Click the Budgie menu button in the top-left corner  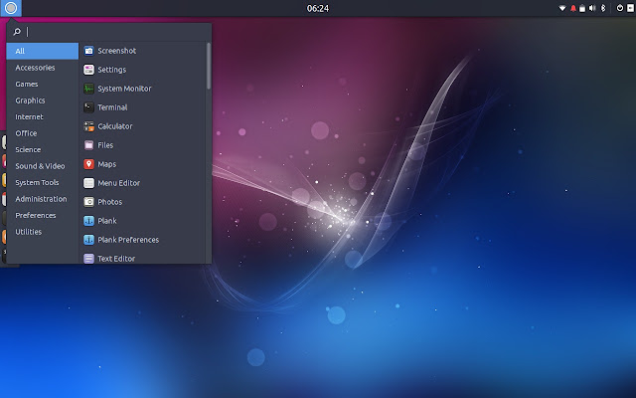click(x=11, y=8)
